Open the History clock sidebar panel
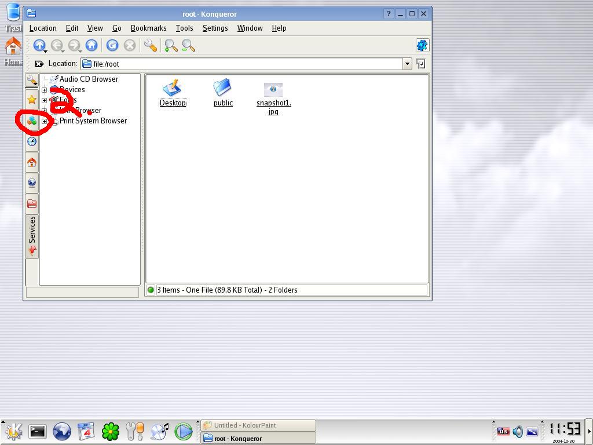Viewport: 593px width, 445px height. click(32, 141)
